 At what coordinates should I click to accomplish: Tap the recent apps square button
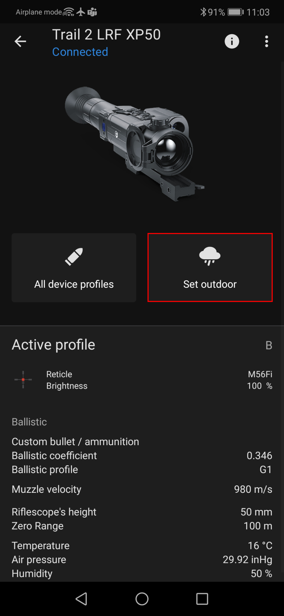click(x=202, y=599)
